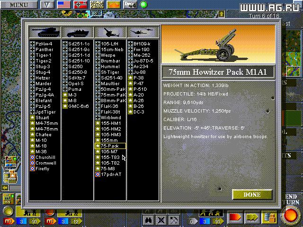Select PzKw-4 in tank list
This screenshot has height=227, width=303.
pyautogui.click(x=44, y=44)
